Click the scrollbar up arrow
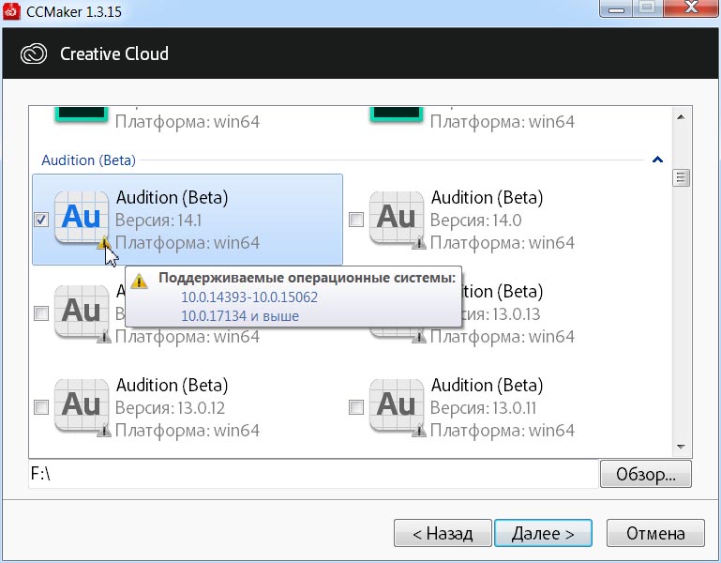 click(681, 117)
